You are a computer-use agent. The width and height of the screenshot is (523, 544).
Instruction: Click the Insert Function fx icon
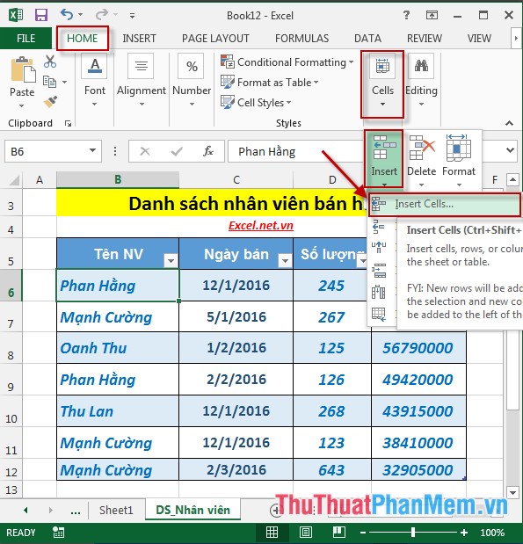click(x=208, y=151)
